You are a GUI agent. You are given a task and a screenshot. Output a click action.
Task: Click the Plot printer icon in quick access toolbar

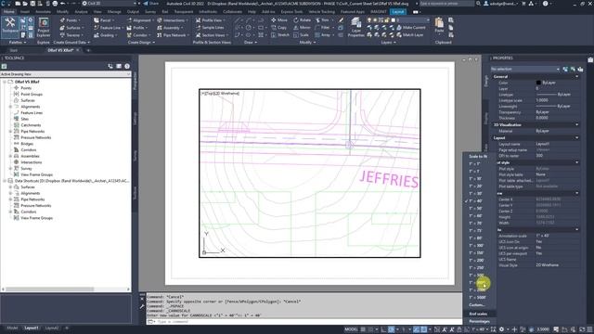pyautogui.click(x=55, y=4)
